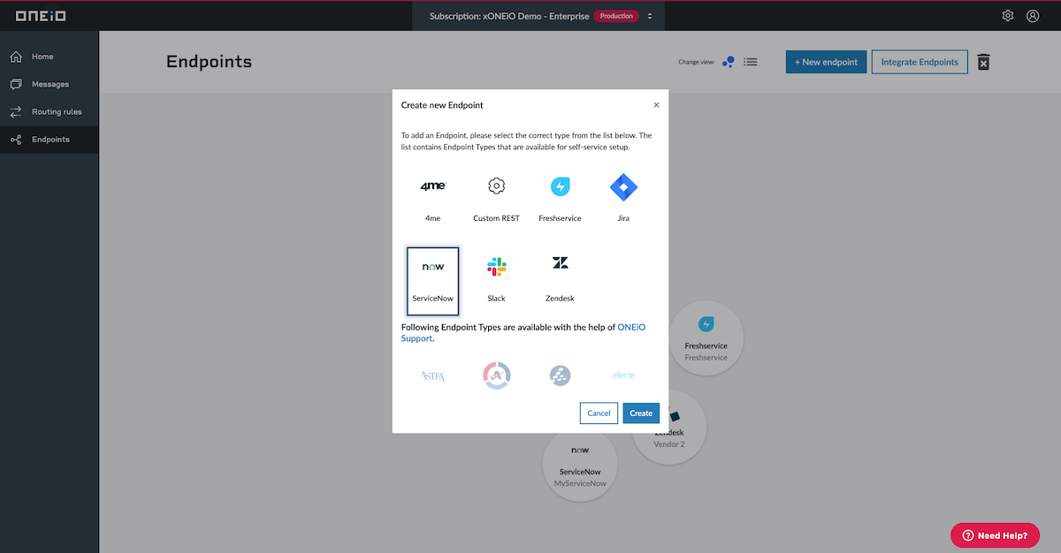Click Integrate Endpoints button
This screenshot has height=553, width=1061.
coord(920,62)
